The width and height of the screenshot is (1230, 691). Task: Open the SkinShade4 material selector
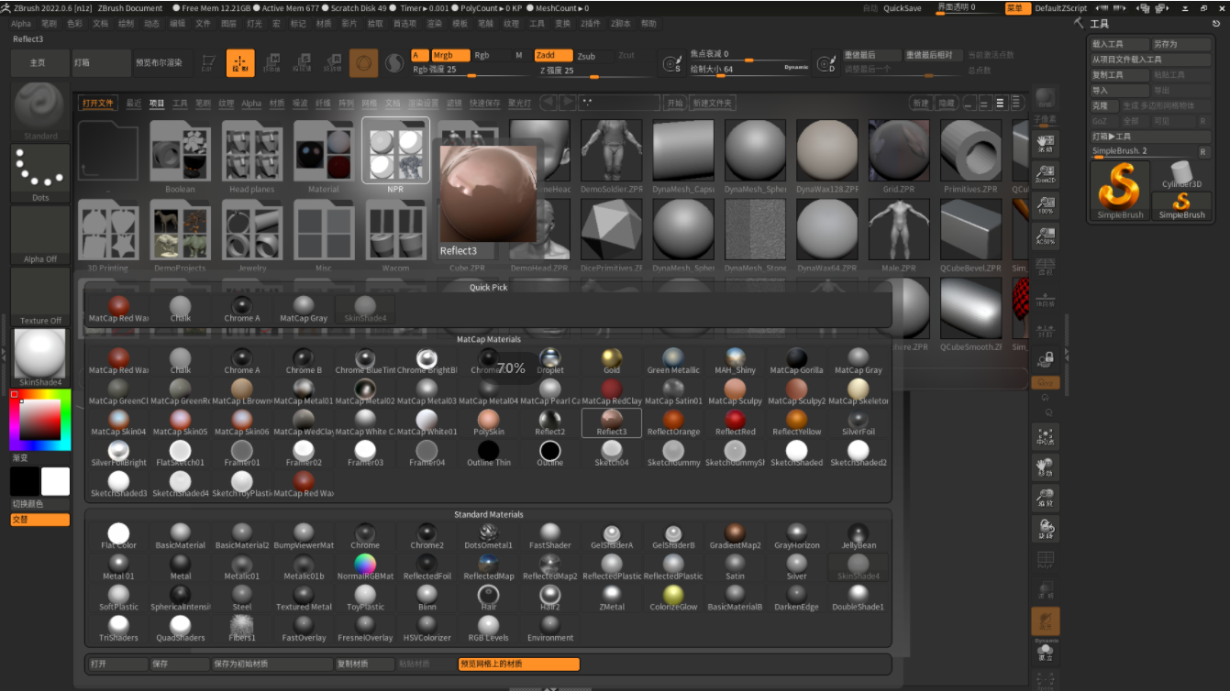click(40, 357)
